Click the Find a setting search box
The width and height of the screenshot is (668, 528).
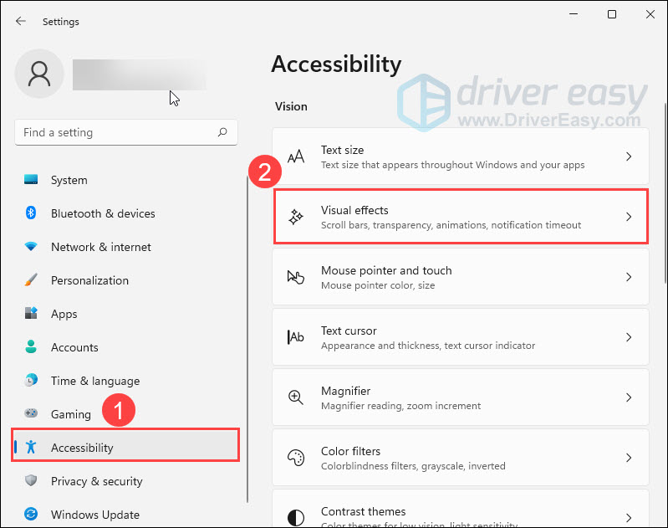point(126,132)
